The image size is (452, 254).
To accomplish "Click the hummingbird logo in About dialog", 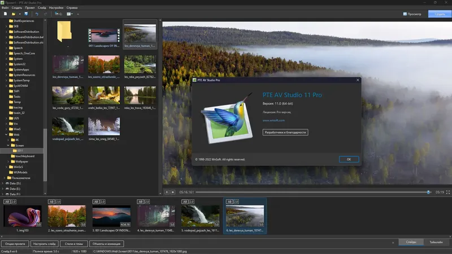I will click(227, 119).
